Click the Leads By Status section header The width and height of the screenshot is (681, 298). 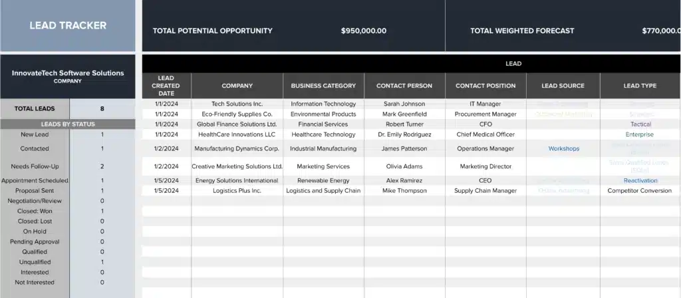point(68,124)
